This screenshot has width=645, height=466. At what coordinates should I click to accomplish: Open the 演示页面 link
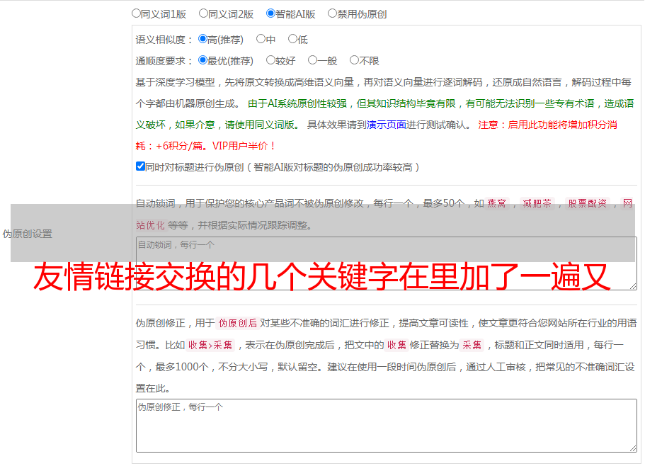[x=386, y=125]
